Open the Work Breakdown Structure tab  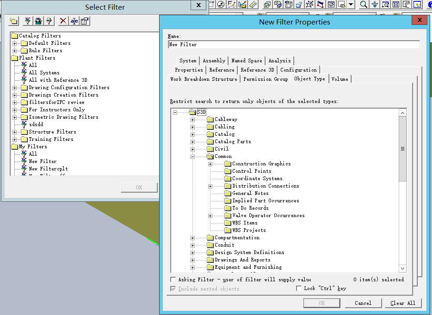pos(204,79)
